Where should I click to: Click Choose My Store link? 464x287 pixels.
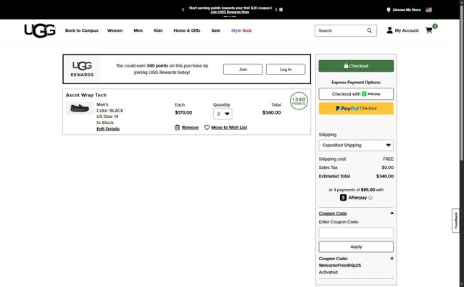(407, 9)
